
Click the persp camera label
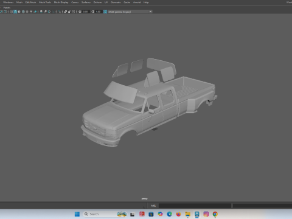click(x=145, y=199)
